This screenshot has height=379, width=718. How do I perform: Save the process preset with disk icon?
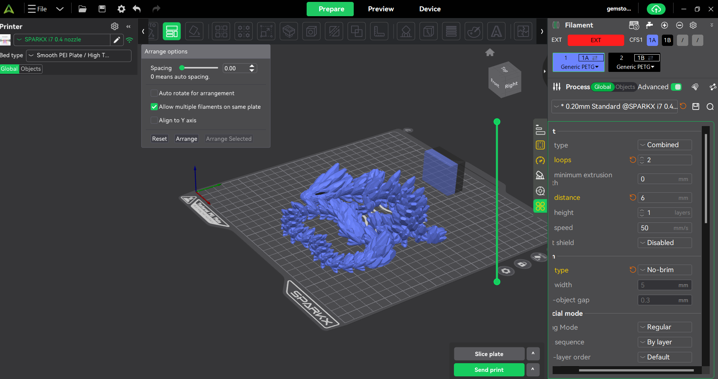[x=696, y=107]
